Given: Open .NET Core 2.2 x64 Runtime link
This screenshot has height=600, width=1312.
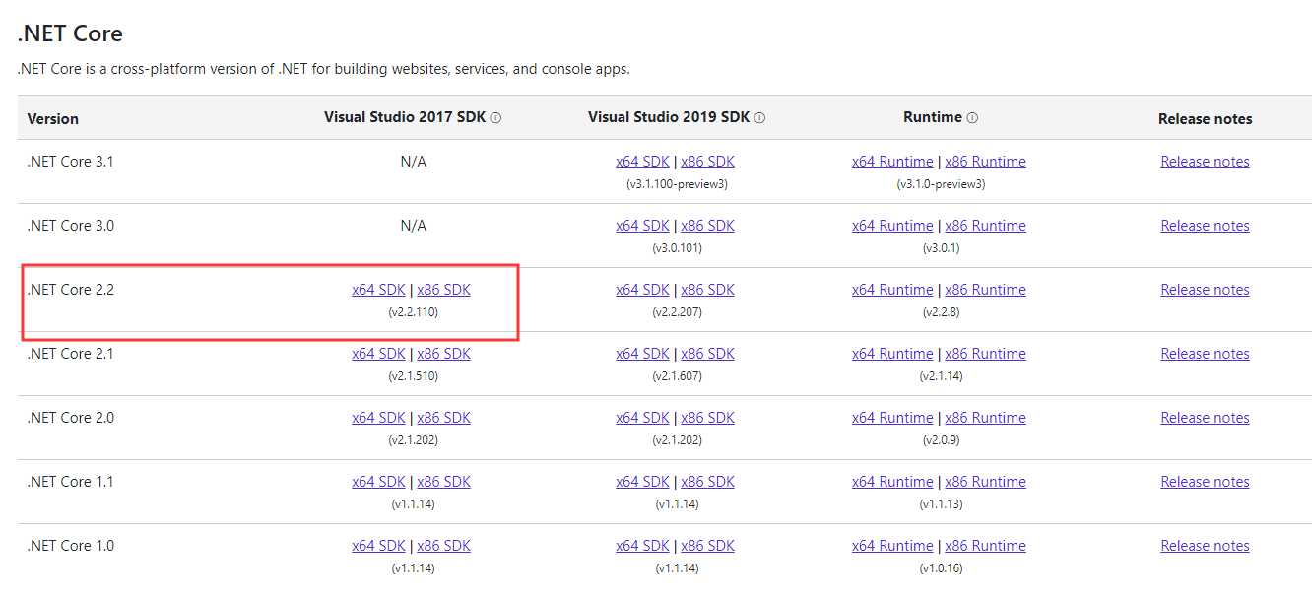Looking at the screenshot, I should click(892, 290).
